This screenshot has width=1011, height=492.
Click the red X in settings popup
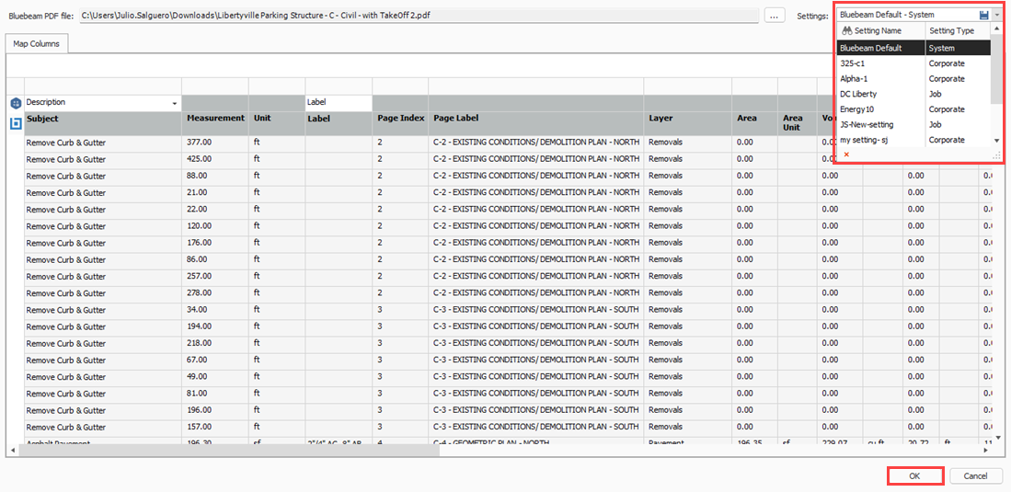pyautogui.click(x=846, y=154)
